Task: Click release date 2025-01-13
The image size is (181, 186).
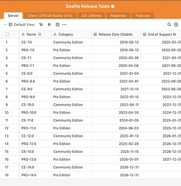Action: pyautogui.click(x=130, y=136)
